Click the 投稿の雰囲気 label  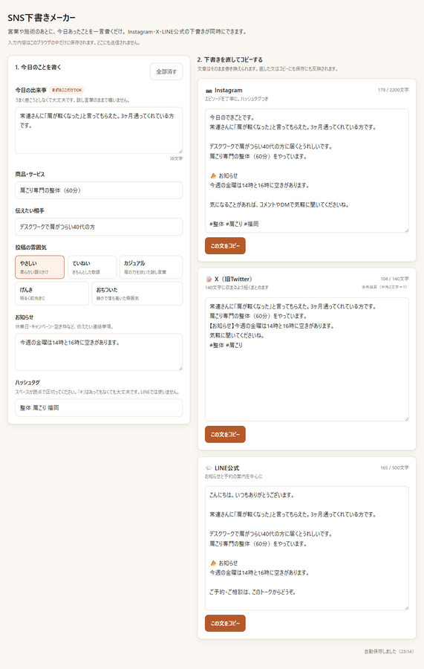[30, 247]
